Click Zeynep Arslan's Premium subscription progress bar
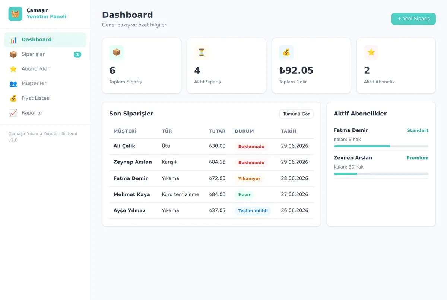 (381, 174)
